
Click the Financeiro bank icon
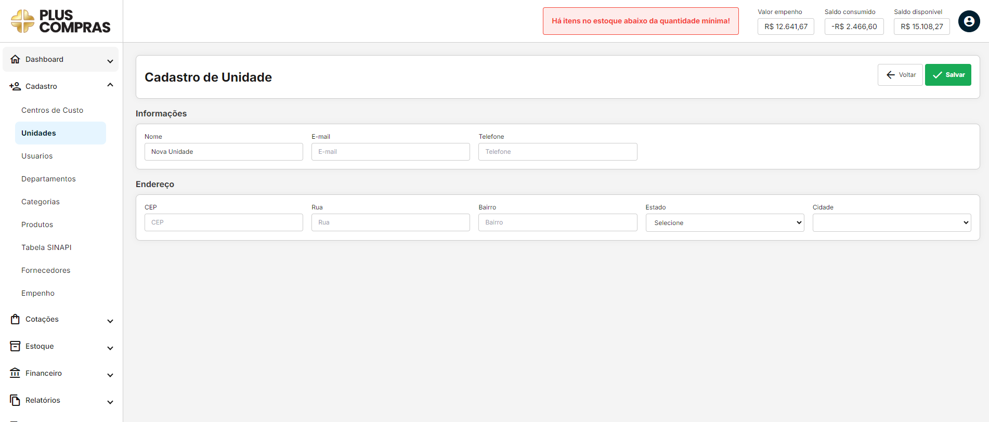pyautogui.click(x=15, y=373)
